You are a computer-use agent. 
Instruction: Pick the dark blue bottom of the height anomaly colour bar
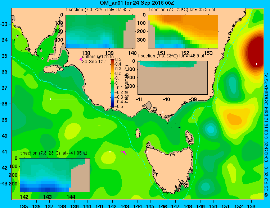(112, 106)
